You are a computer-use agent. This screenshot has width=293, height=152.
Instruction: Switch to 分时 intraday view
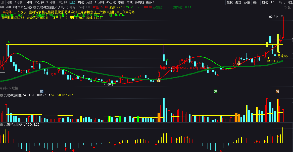pos(9,2)
